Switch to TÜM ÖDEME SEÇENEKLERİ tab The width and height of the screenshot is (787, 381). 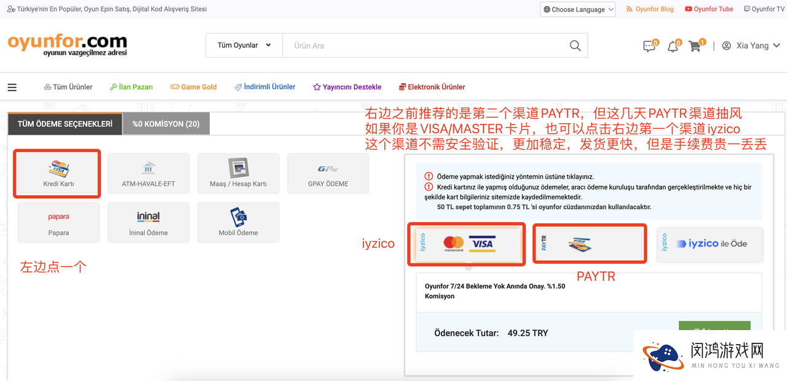(x=65, y=124)
